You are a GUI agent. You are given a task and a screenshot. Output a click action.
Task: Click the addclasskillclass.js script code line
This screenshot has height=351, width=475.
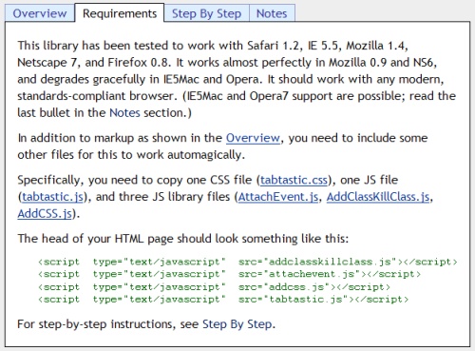coord(248,262)
